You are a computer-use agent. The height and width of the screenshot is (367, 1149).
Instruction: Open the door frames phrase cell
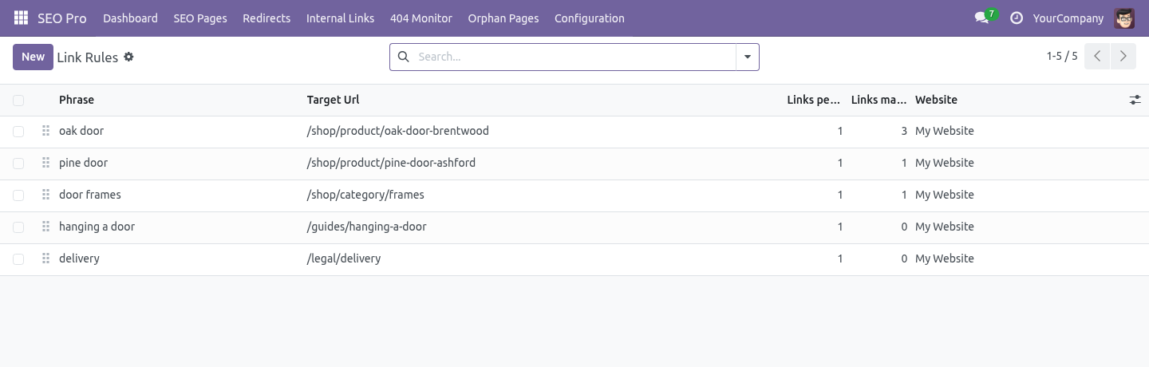point(90,195)
